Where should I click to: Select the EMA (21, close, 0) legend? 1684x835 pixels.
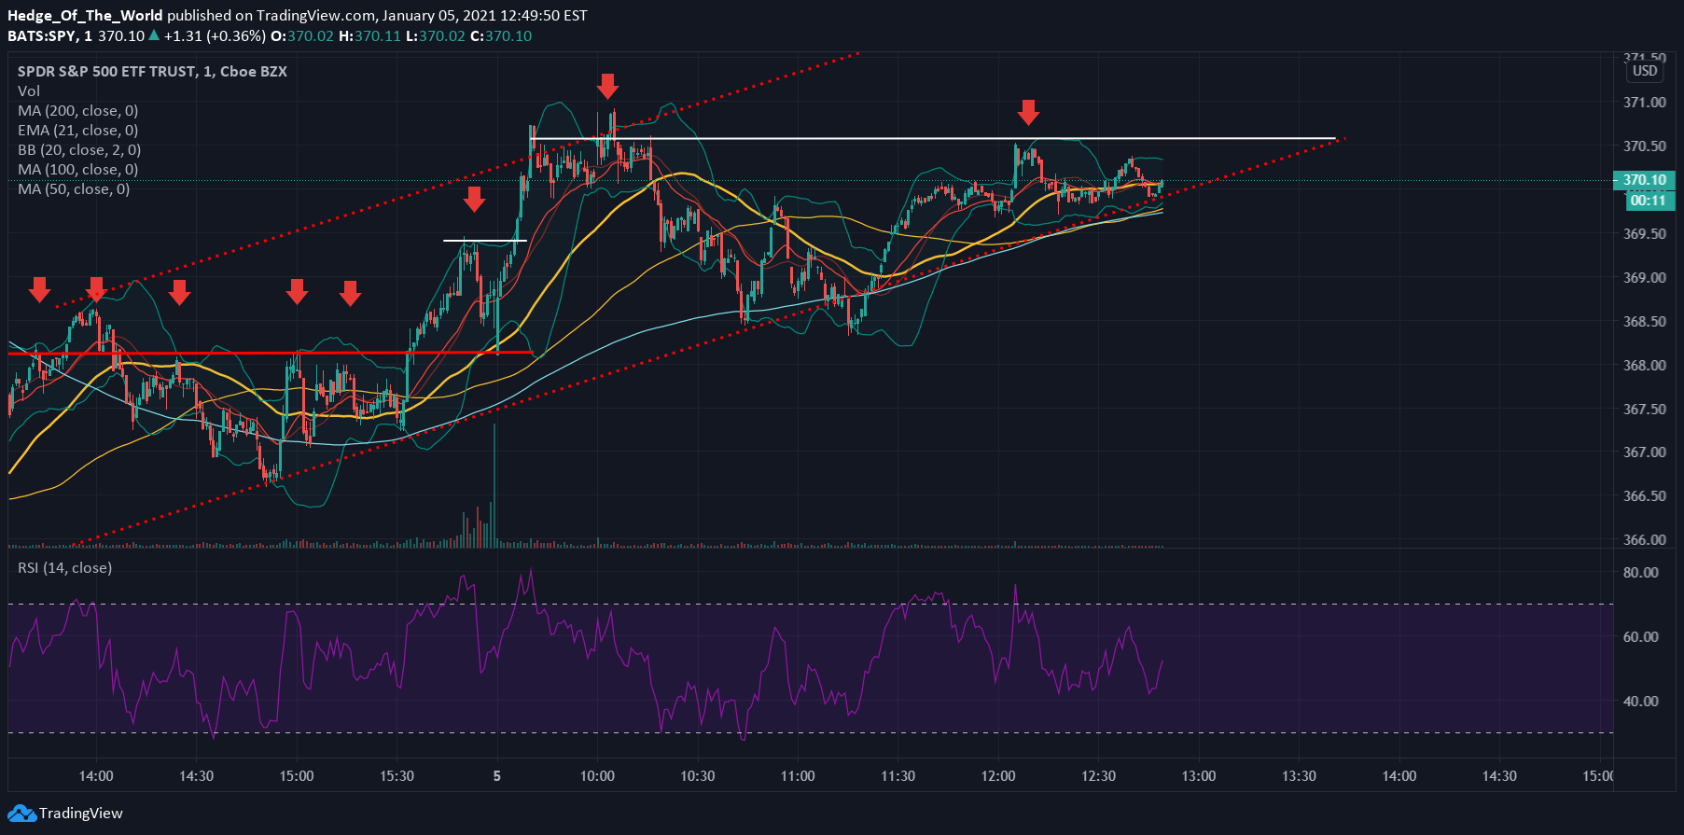click(77, 130)
